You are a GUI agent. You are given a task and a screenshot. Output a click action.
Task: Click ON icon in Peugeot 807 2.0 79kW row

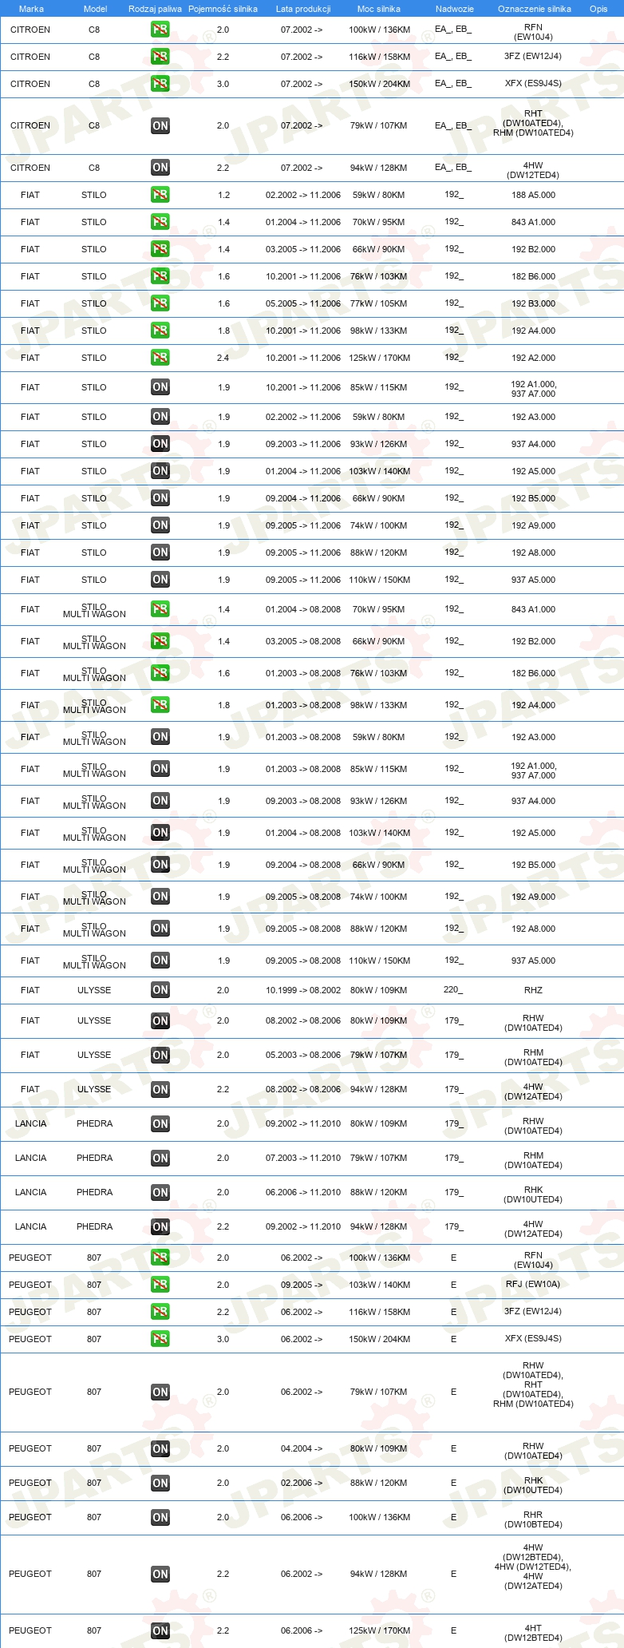pyautogui.click(x=160, y=1392)
